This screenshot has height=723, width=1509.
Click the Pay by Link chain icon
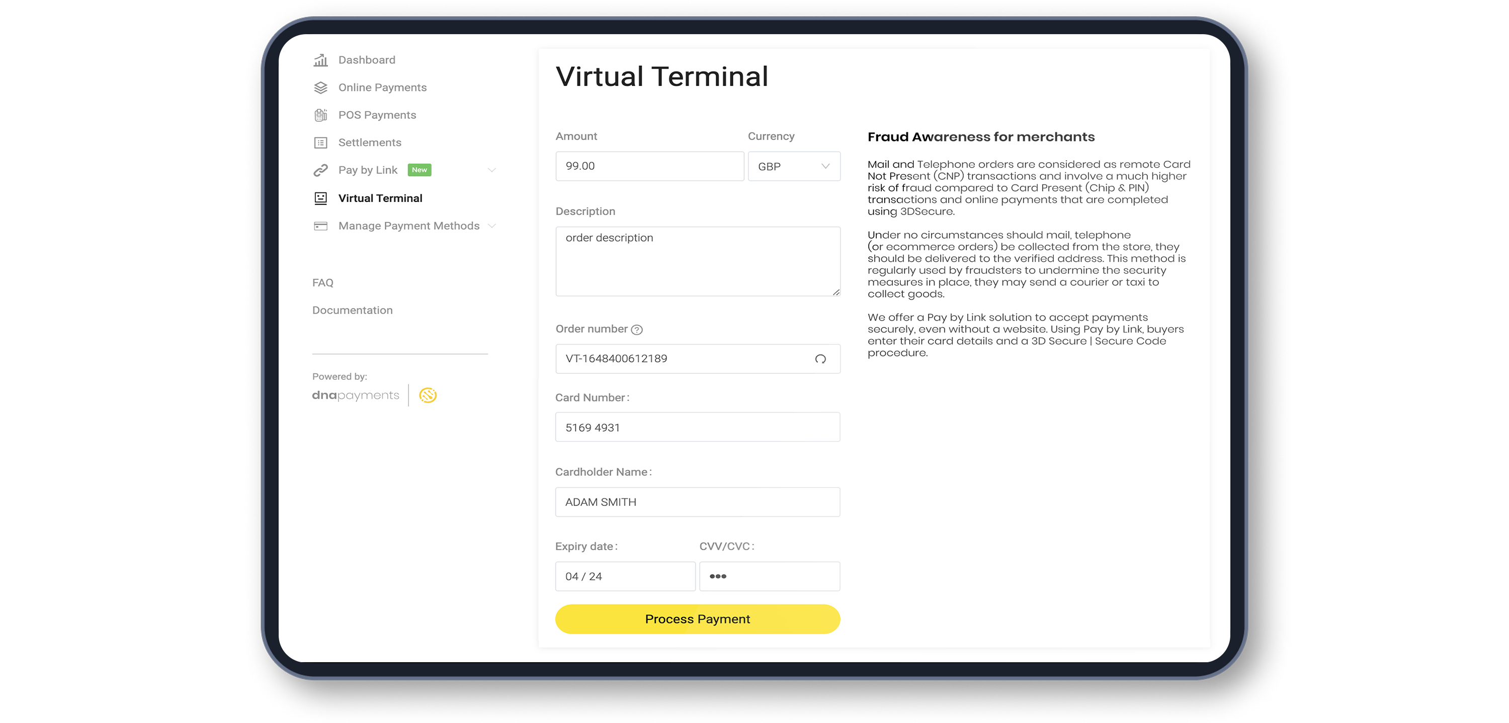(x=320, y=170)
